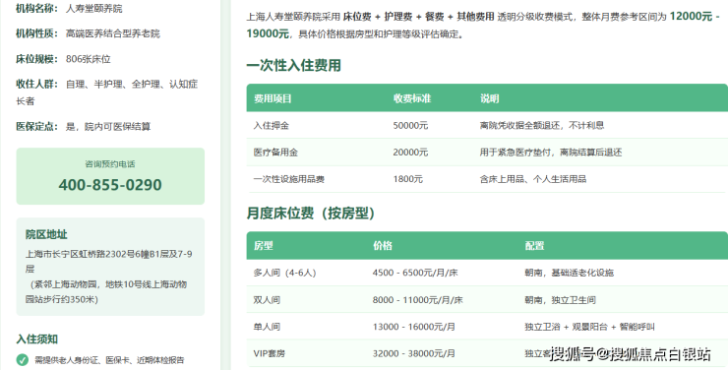Click the text 是，院内可医保结算

click(x=108, y=126)
